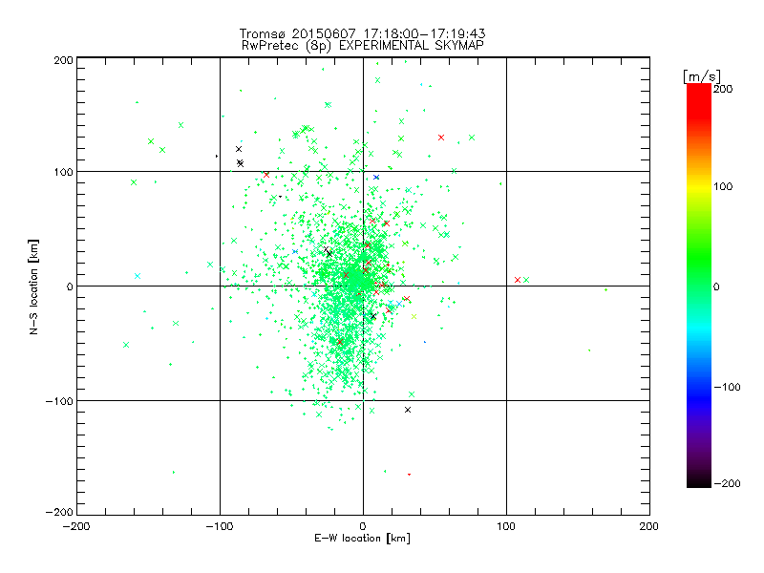Click the cyan X marker at the far west
This screenshot has height=573, width=764.
tap(138, 276)
